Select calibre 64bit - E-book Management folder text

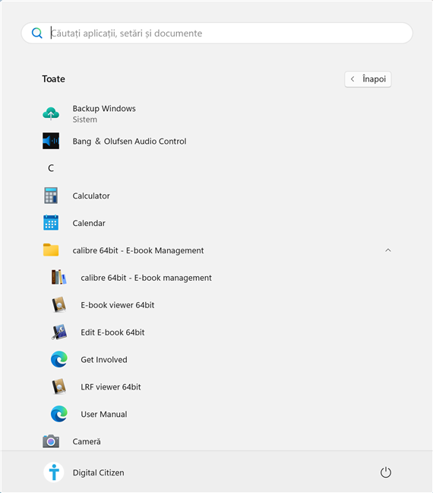coord(138,250)
